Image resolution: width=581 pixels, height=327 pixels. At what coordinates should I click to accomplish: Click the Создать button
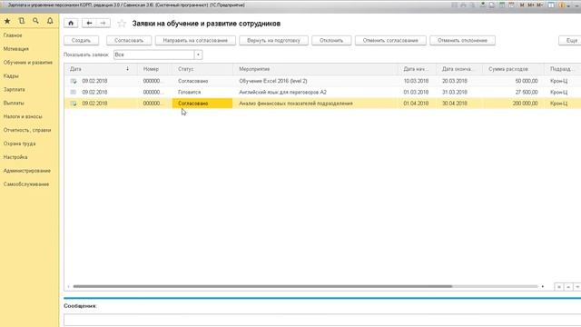pyautogui.click(x=81, y=40)
